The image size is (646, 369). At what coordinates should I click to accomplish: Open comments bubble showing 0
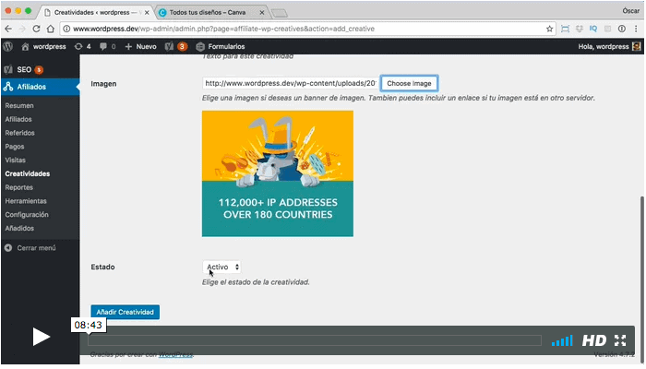coord(108,46)
